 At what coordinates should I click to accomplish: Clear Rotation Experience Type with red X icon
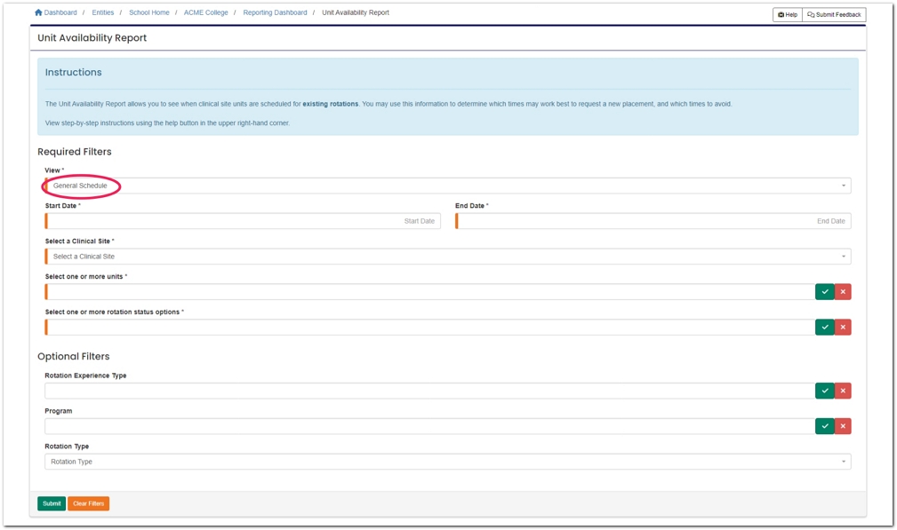842,391
